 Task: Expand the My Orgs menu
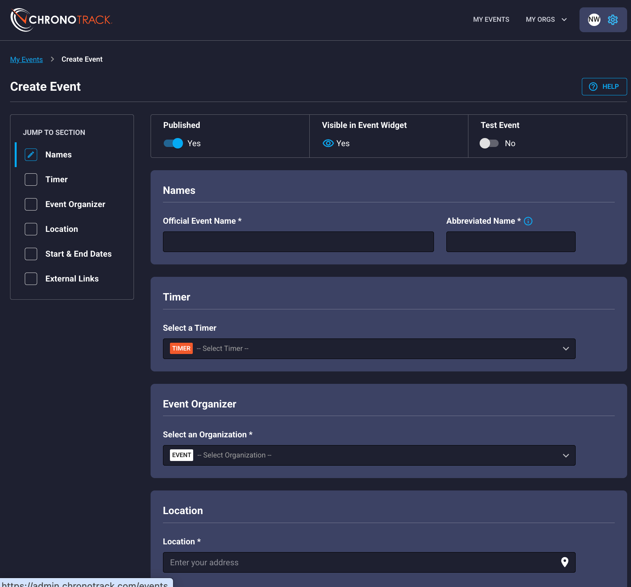click(546, 20)
